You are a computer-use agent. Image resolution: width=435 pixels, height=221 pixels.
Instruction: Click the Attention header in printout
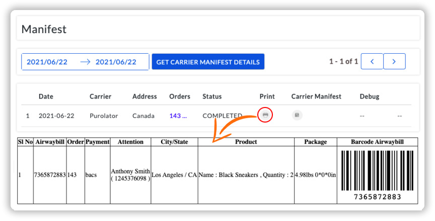(x=131, y=142)
